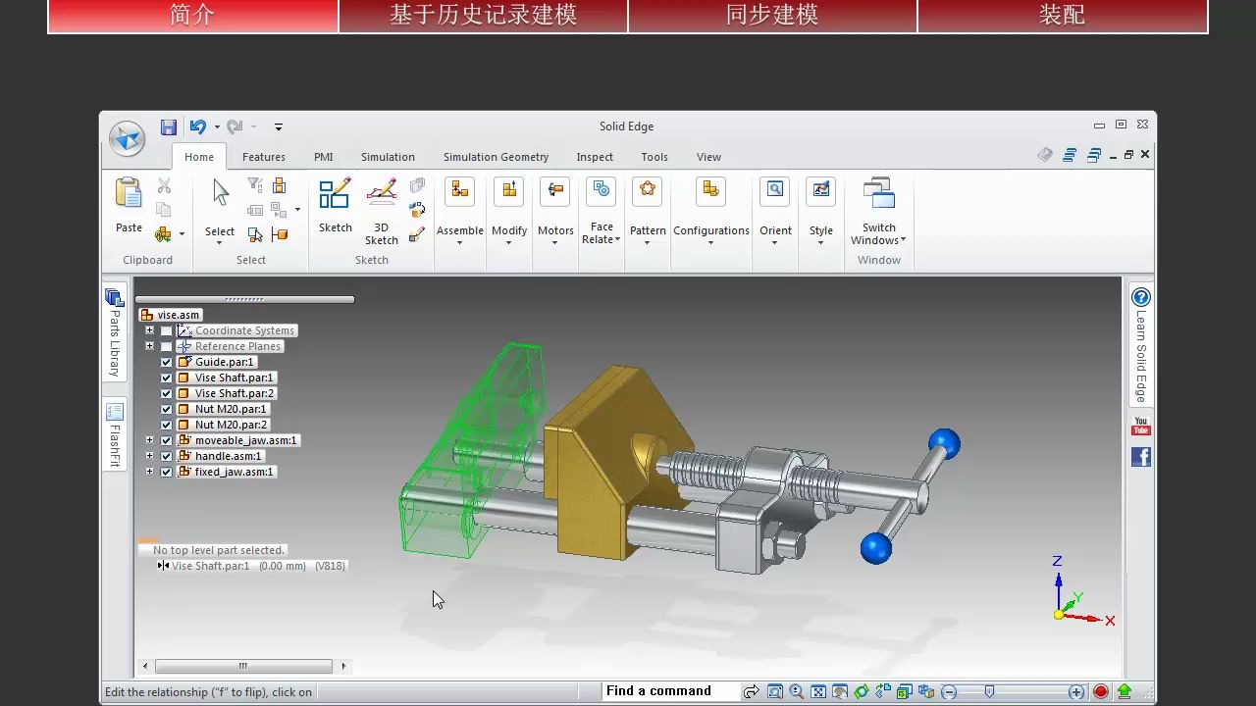Screen dimensions: 1256x706
Task: Switch to the PMI ribbon tab
Action: tap(324, 157)
